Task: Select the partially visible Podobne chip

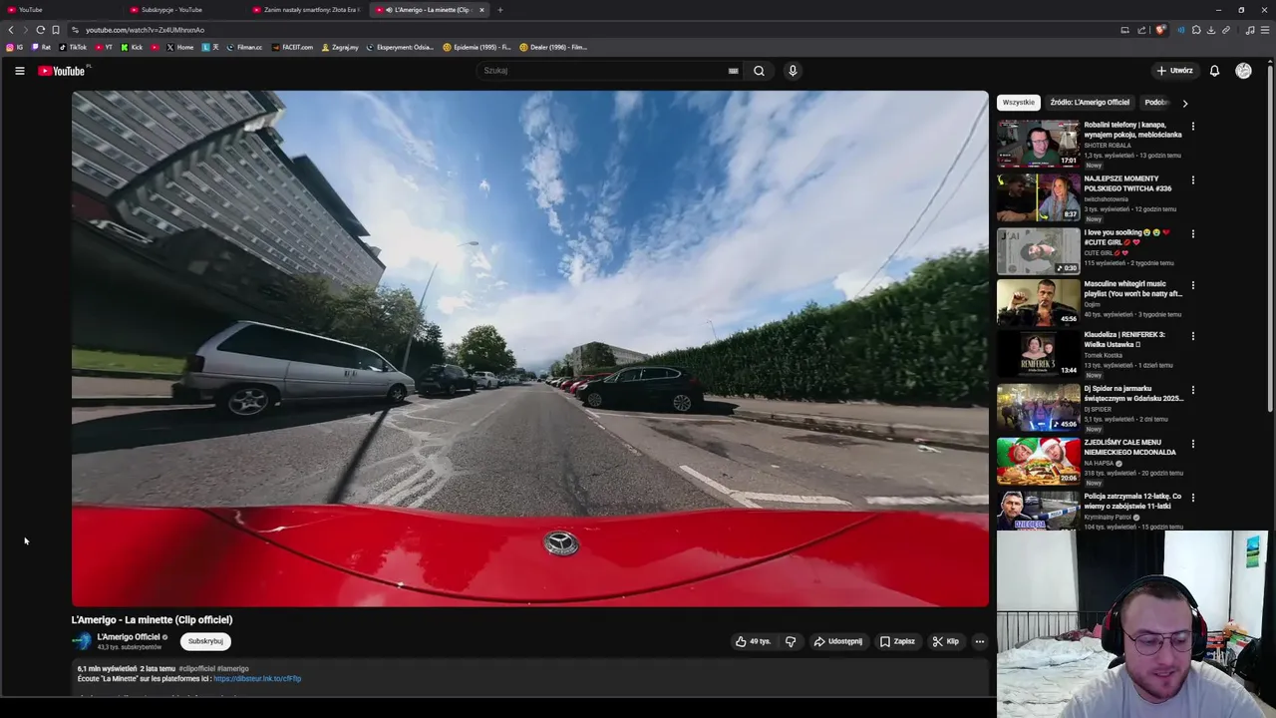Action: coord(1156,103)
